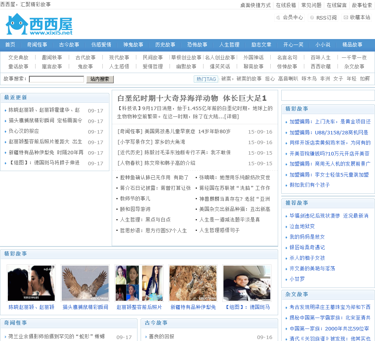The width and height of the screenshot is (375, 341).
Task: Click the 西西屋 house logo
Action: click(39, 24)
